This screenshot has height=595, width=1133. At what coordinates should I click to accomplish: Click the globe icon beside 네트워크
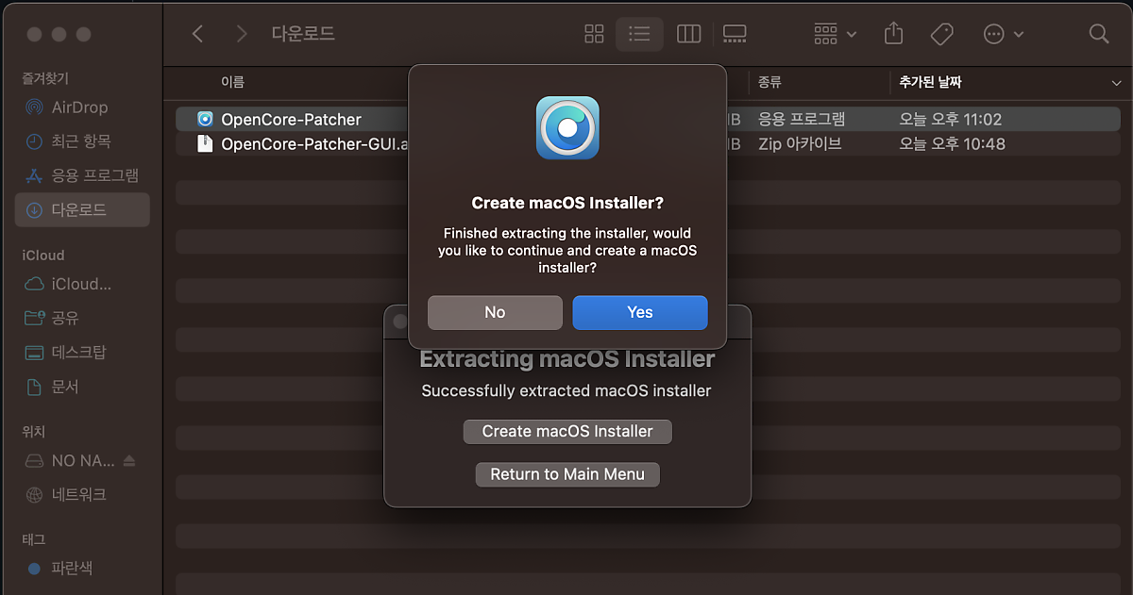[34, 494]
